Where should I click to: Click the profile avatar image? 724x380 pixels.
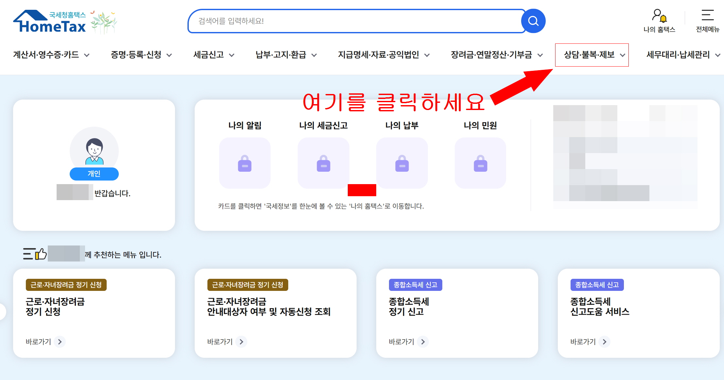[x=94, y=151]
